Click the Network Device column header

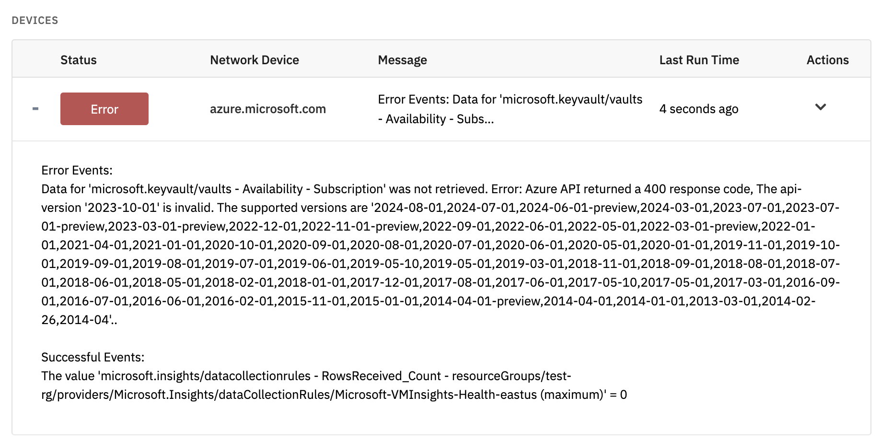pyautogui.click(x=254, y=60)
